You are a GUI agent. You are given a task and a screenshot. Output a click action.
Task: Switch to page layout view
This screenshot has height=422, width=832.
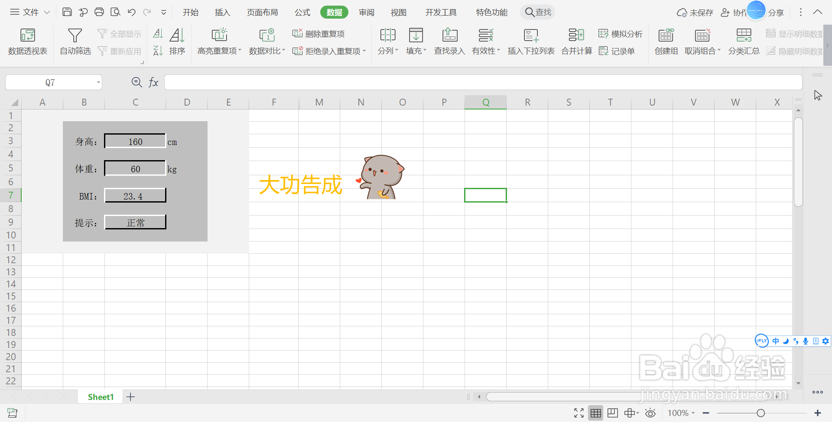[x=613, y=413]
